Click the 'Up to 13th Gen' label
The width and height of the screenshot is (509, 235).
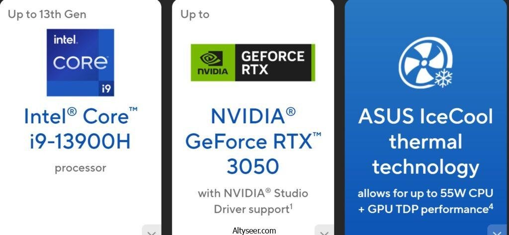(x=47, y=14)
